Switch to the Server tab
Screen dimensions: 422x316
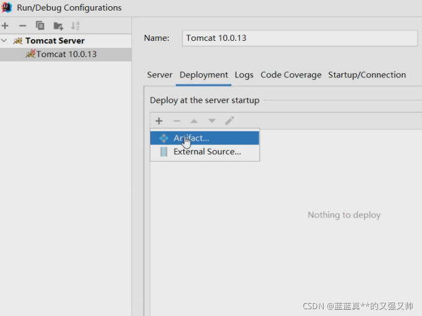(x=160, y=74)
